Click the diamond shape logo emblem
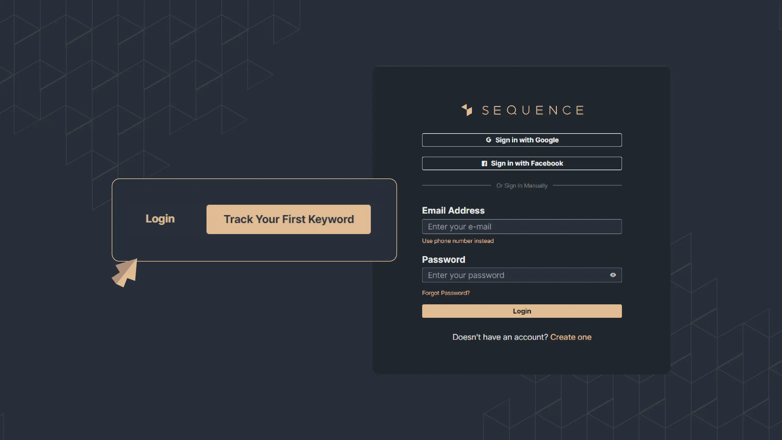This screenshot has width=782, height=440. point(466,110)
